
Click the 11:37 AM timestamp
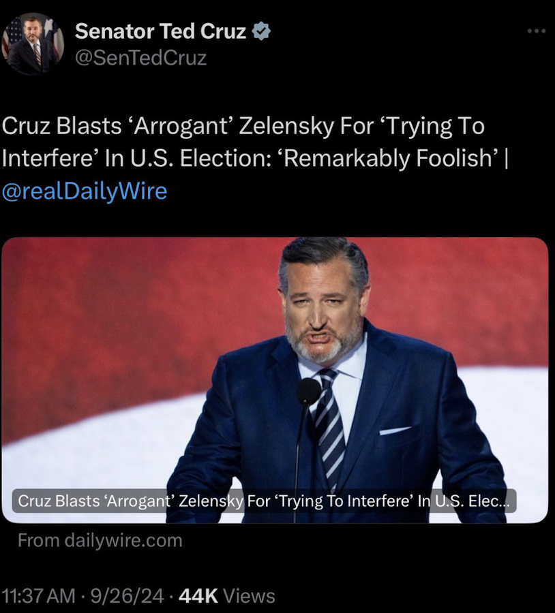[38, 596]
